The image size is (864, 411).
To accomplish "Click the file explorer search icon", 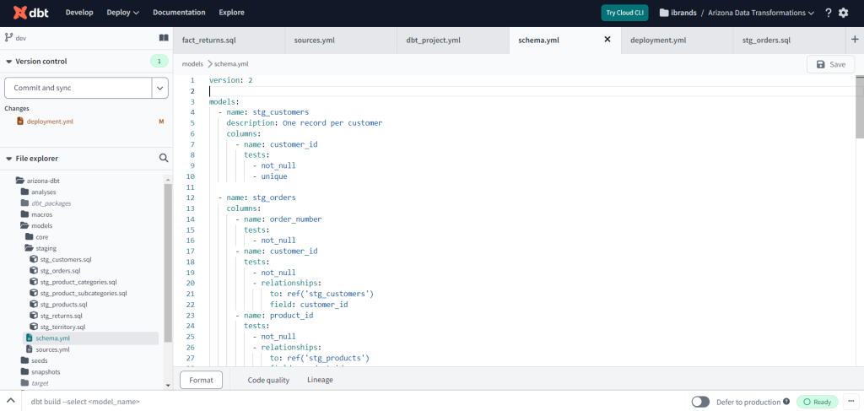I will (x=164, y=158).
